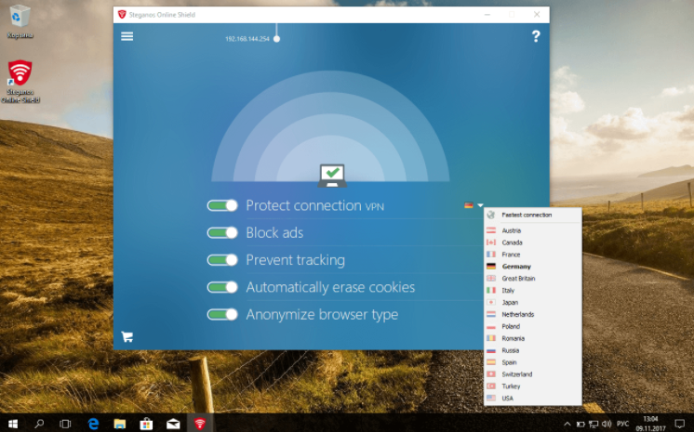
Task: Click the Steganos title bar logo
Action: (x=122, y=15)
